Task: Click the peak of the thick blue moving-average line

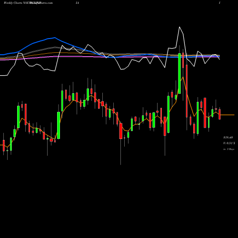Action: 55,38
